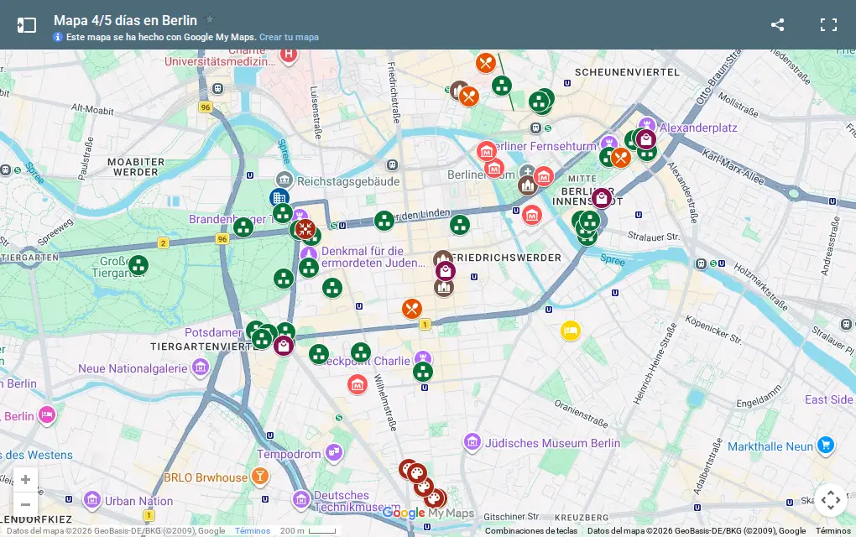Select the orange restaurant marker near Fernsehturm
The image size is (856, 537).
[621, 158]
